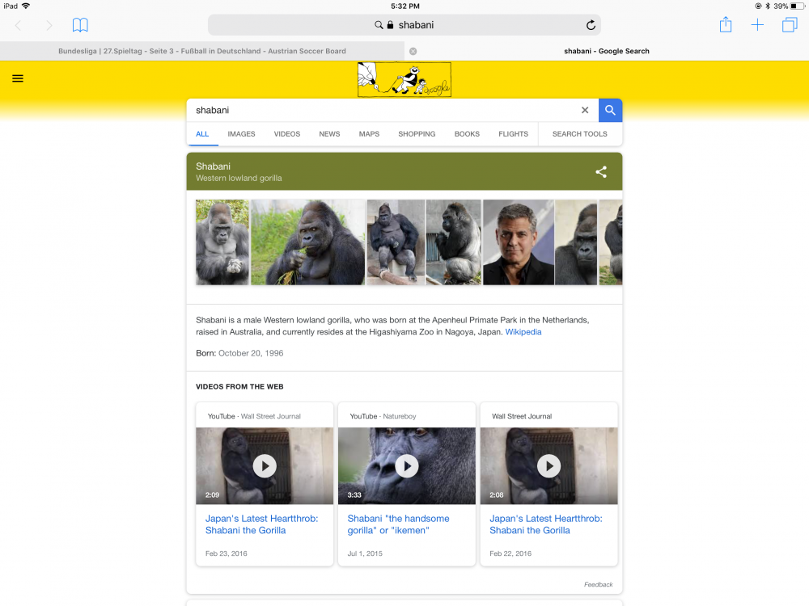Click the Western lowland gorilla subtitle
This screenshot has width=809, height=606.
[x=239, y=179]
